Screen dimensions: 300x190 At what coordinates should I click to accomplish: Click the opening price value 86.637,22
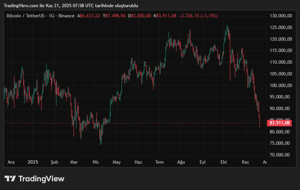coord(90,15)
